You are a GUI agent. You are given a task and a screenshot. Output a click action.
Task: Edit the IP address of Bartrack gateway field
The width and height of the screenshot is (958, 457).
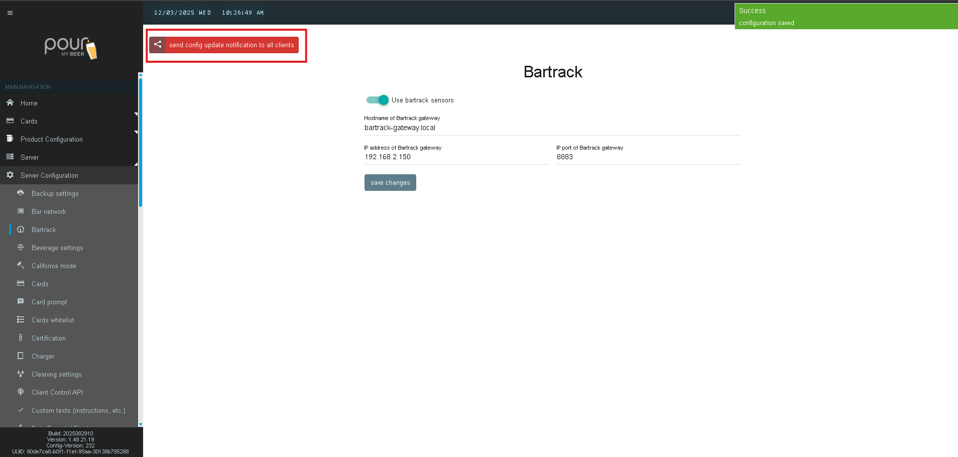[x=455, y=157]
